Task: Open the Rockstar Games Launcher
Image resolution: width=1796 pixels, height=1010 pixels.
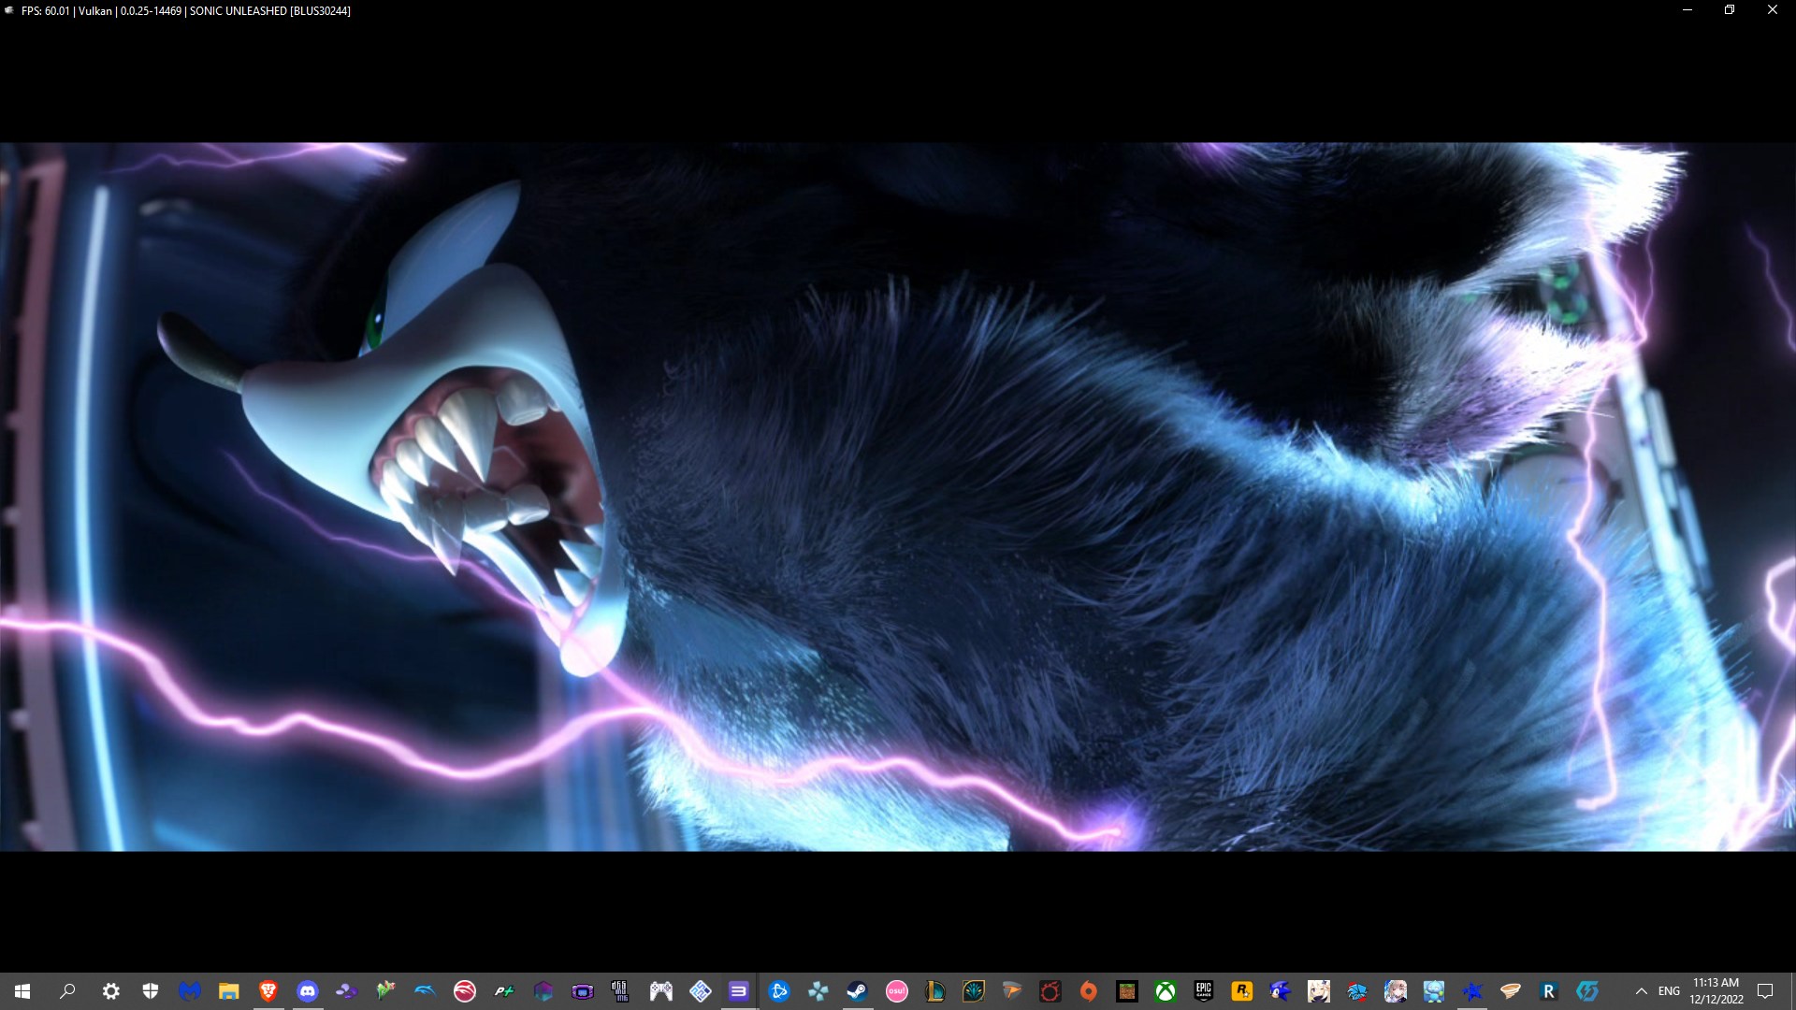Action: [x=1242, y=991]
